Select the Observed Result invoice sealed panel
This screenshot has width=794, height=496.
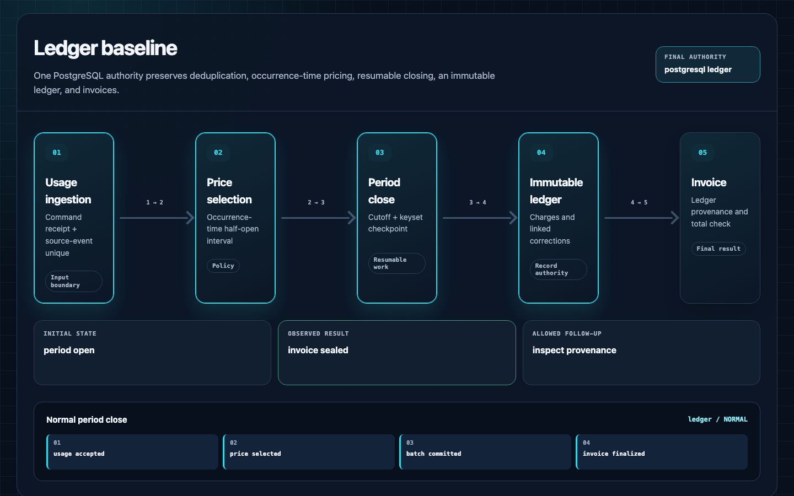coord(397,353)
